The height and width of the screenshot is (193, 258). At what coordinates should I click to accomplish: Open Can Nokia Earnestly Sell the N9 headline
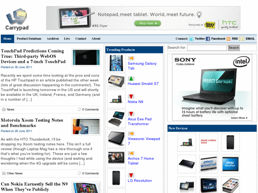(34, 187)
